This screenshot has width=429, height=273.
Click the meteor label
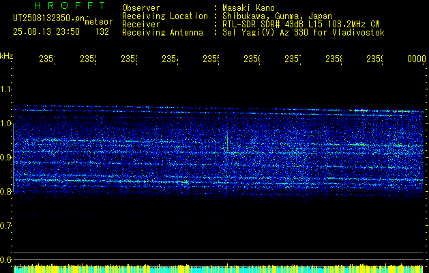98,22
